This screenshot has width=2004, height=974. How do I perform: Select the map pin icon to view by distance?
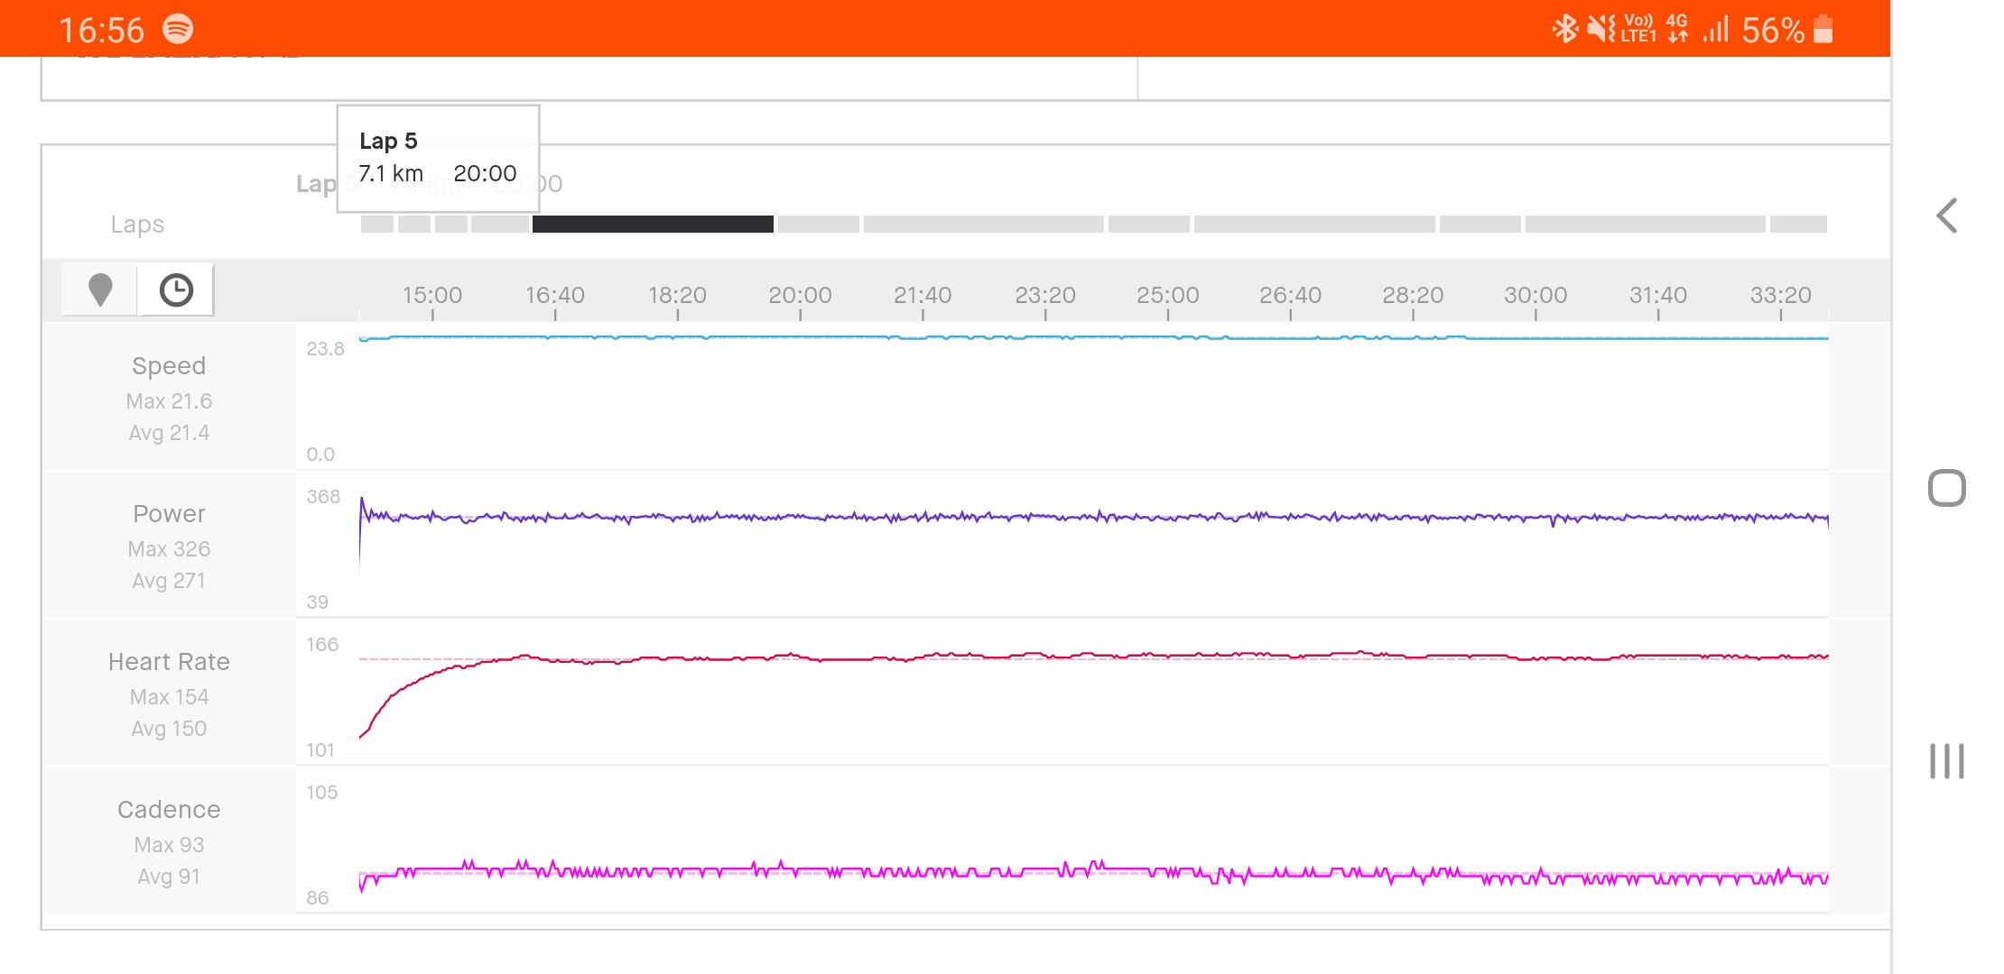101,289
